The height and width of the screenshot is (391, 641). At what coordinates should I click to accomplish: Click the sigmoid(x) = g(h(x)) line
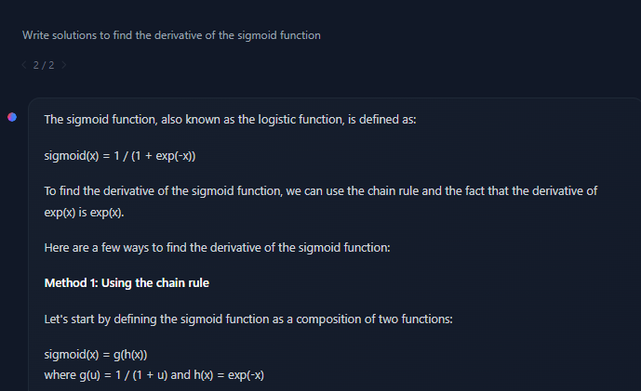pos(97,356)
